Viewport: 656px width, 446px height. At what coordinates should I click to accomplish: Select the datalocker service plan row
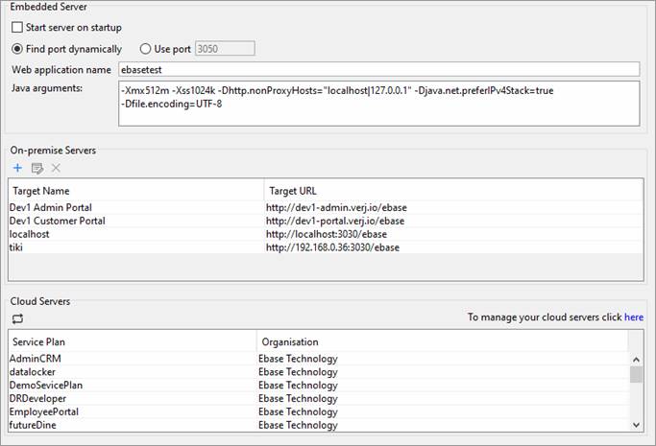pos(319,372)
